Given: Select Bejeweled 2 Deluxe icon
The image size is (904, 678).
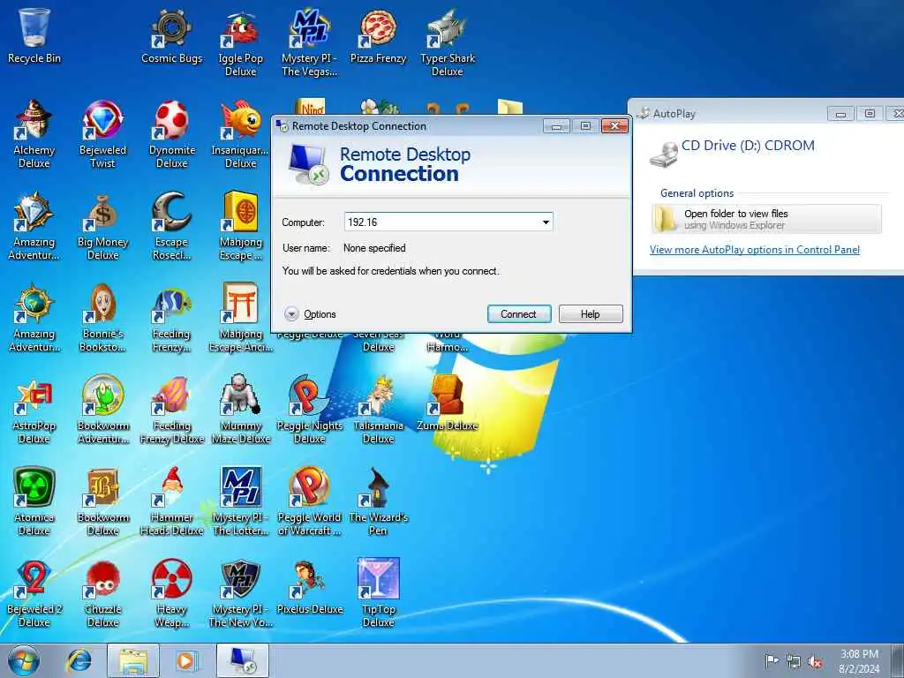Looking at the screenshot, I should point(34,594).
